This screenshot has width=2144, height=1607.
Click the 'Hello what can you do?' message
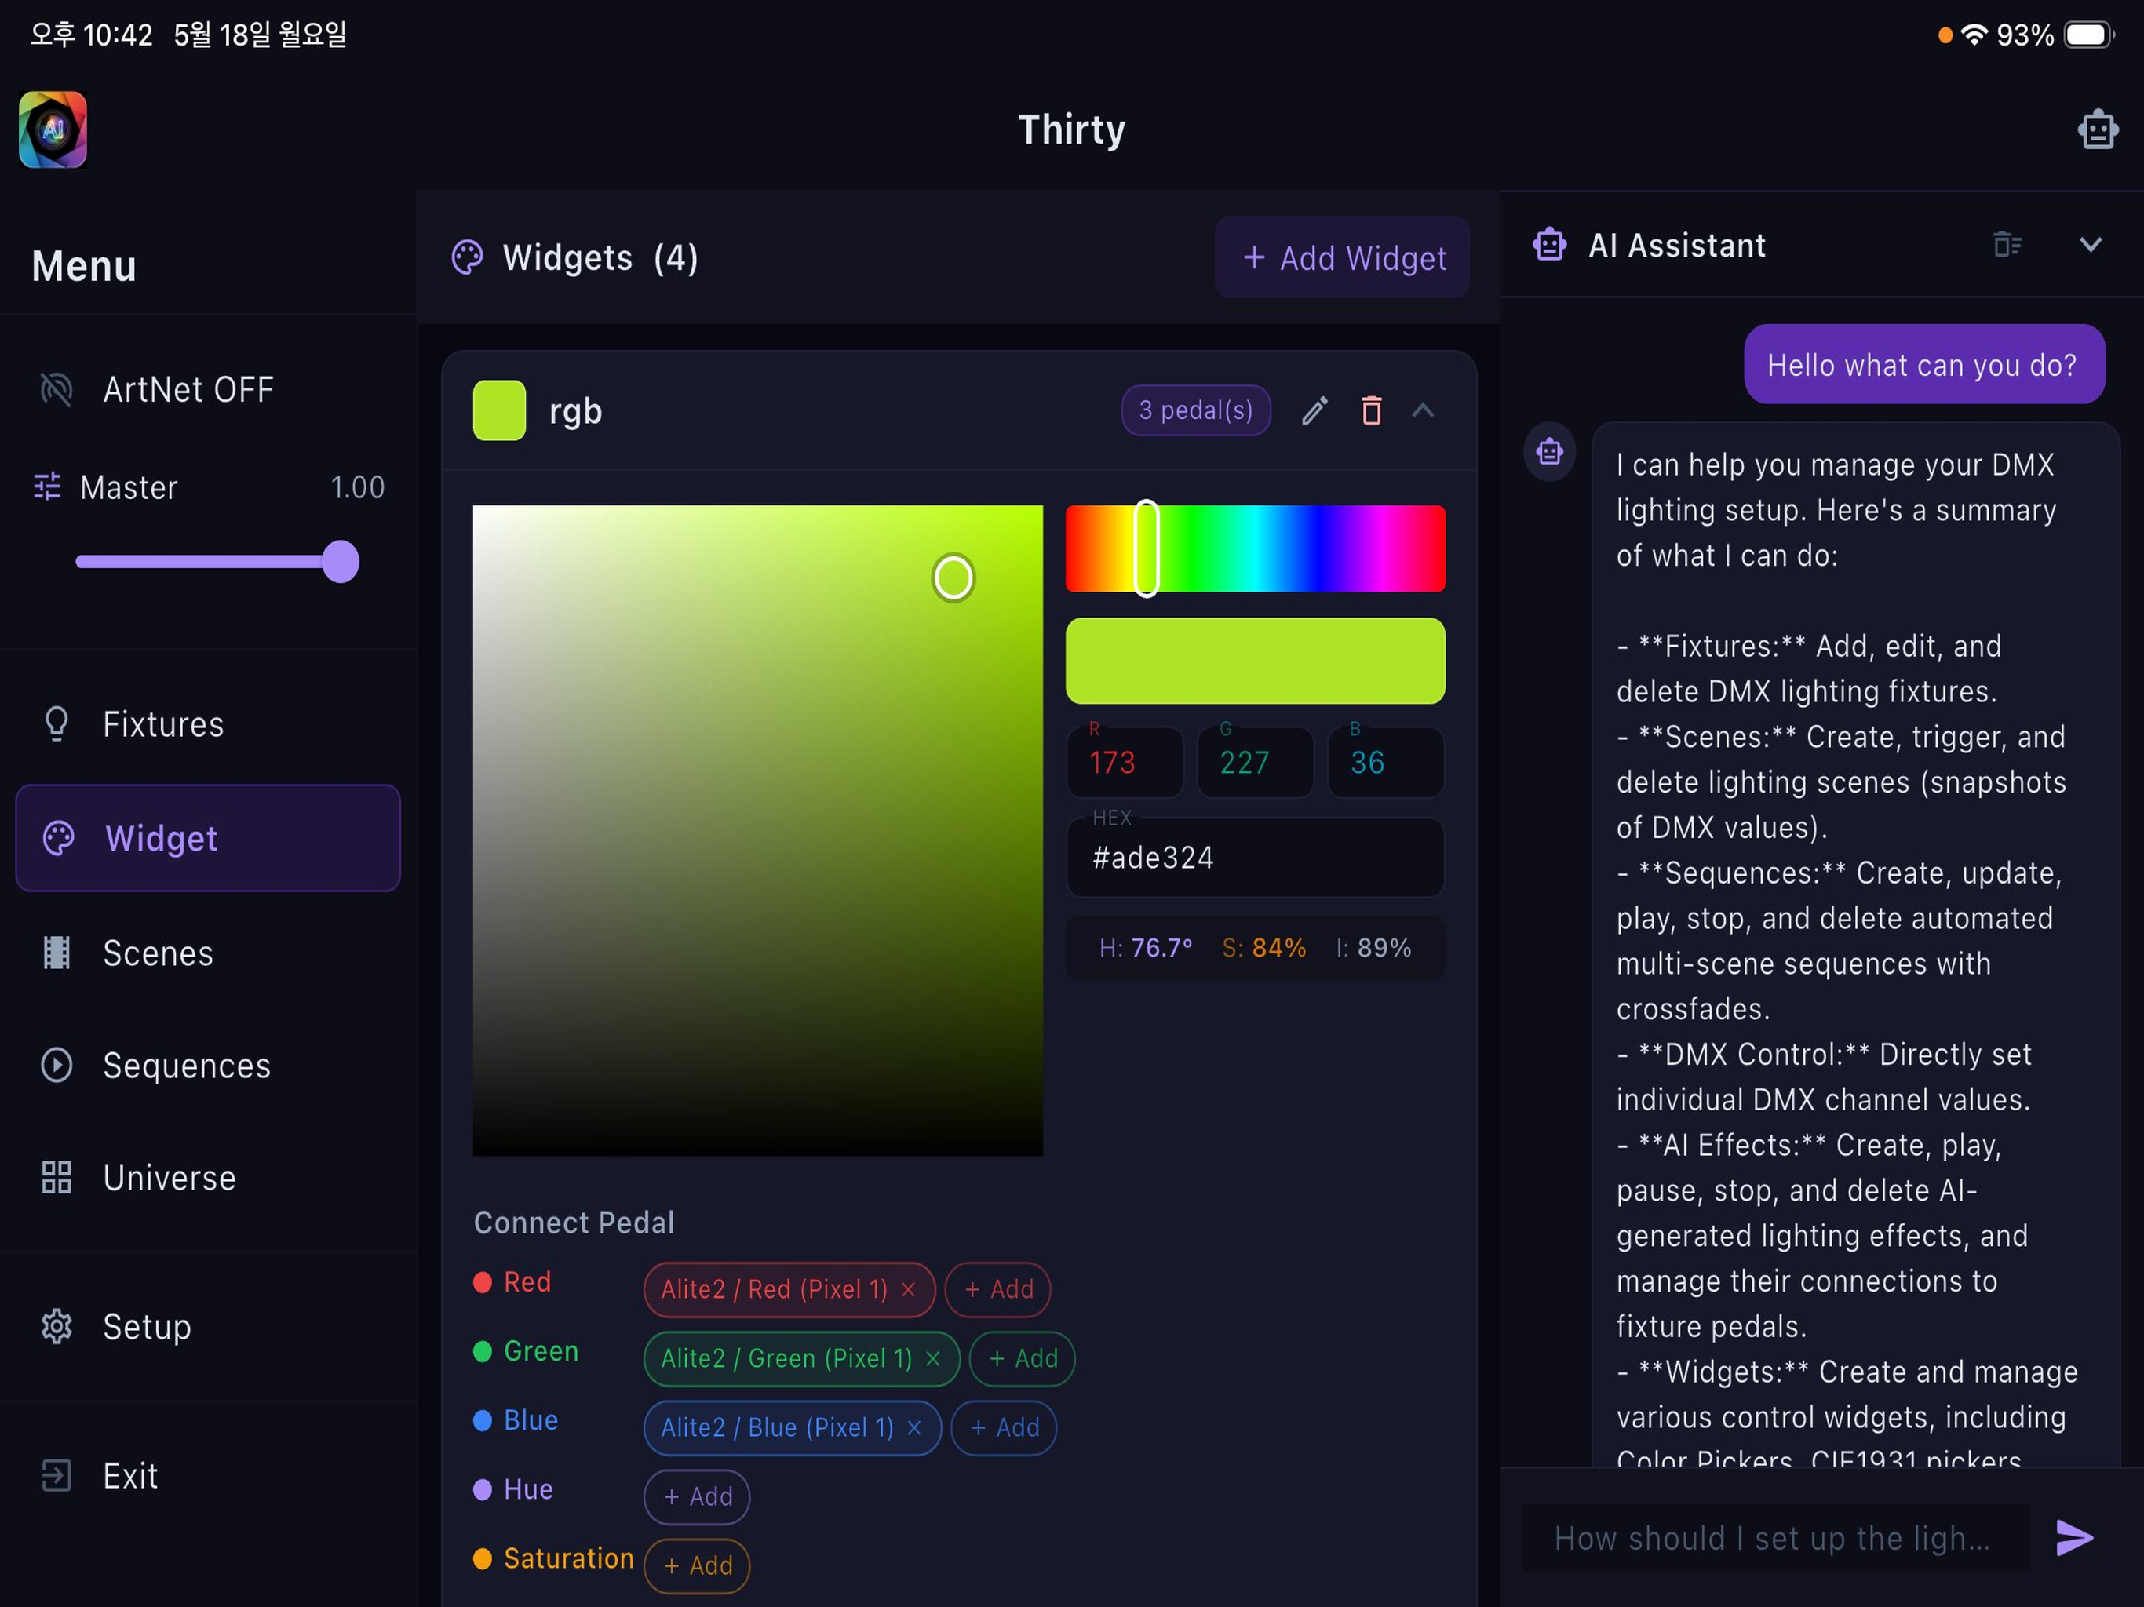[x=1924, y=364]
